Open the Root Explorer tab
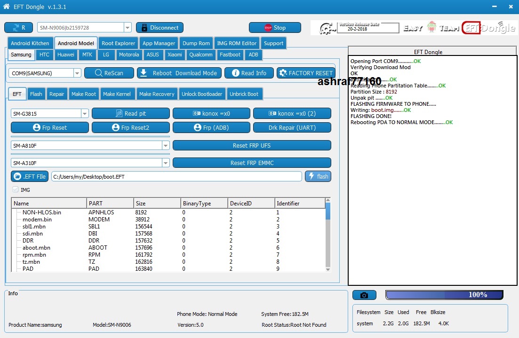Screen dimensions: 519x338 pyautogui.click(x=118, y=43)
